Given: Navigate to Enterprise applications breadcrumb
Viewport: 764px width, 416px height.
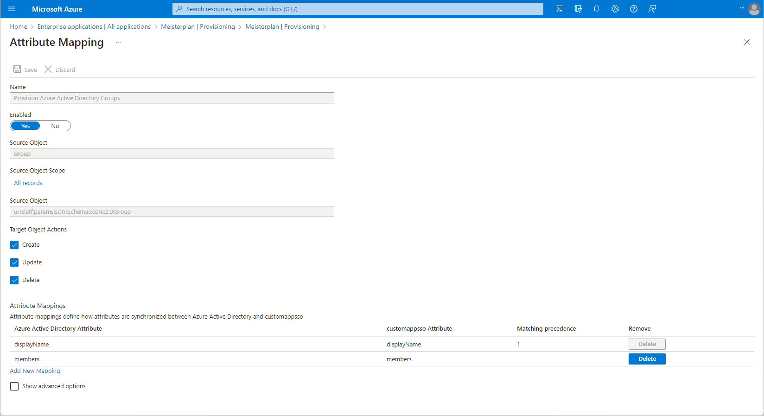Looking at the screenshot, I should click(70, 26).
